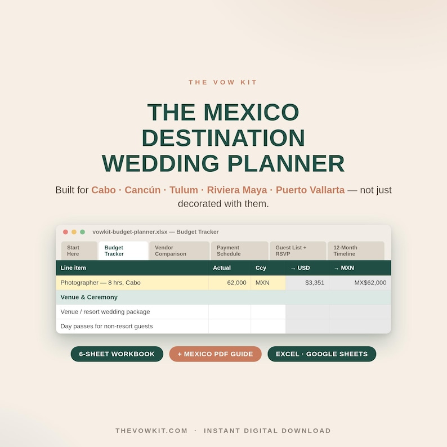
Task: Click the → MXN column header
Action: tap(360, 267)
